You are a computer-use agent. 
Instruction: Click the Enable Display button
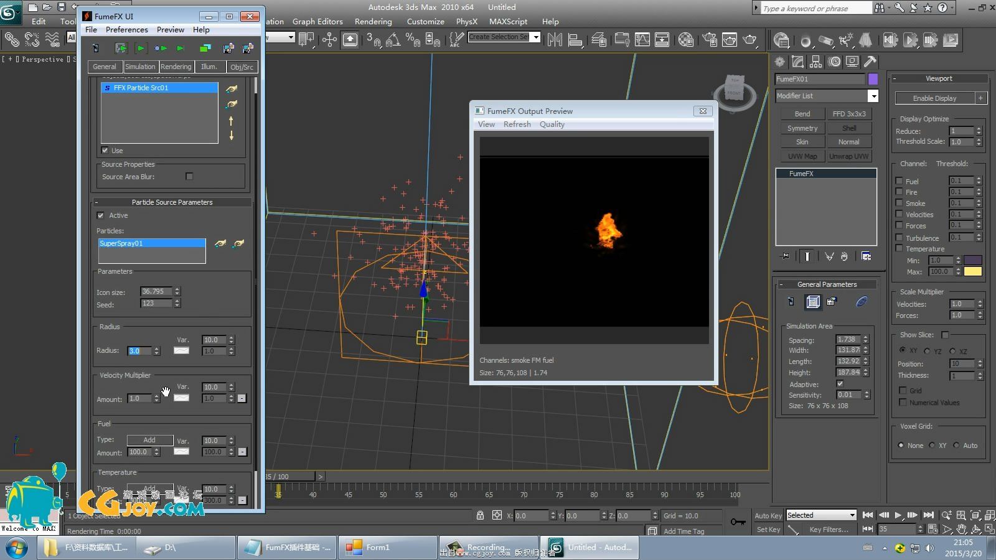tap(934, 98)
